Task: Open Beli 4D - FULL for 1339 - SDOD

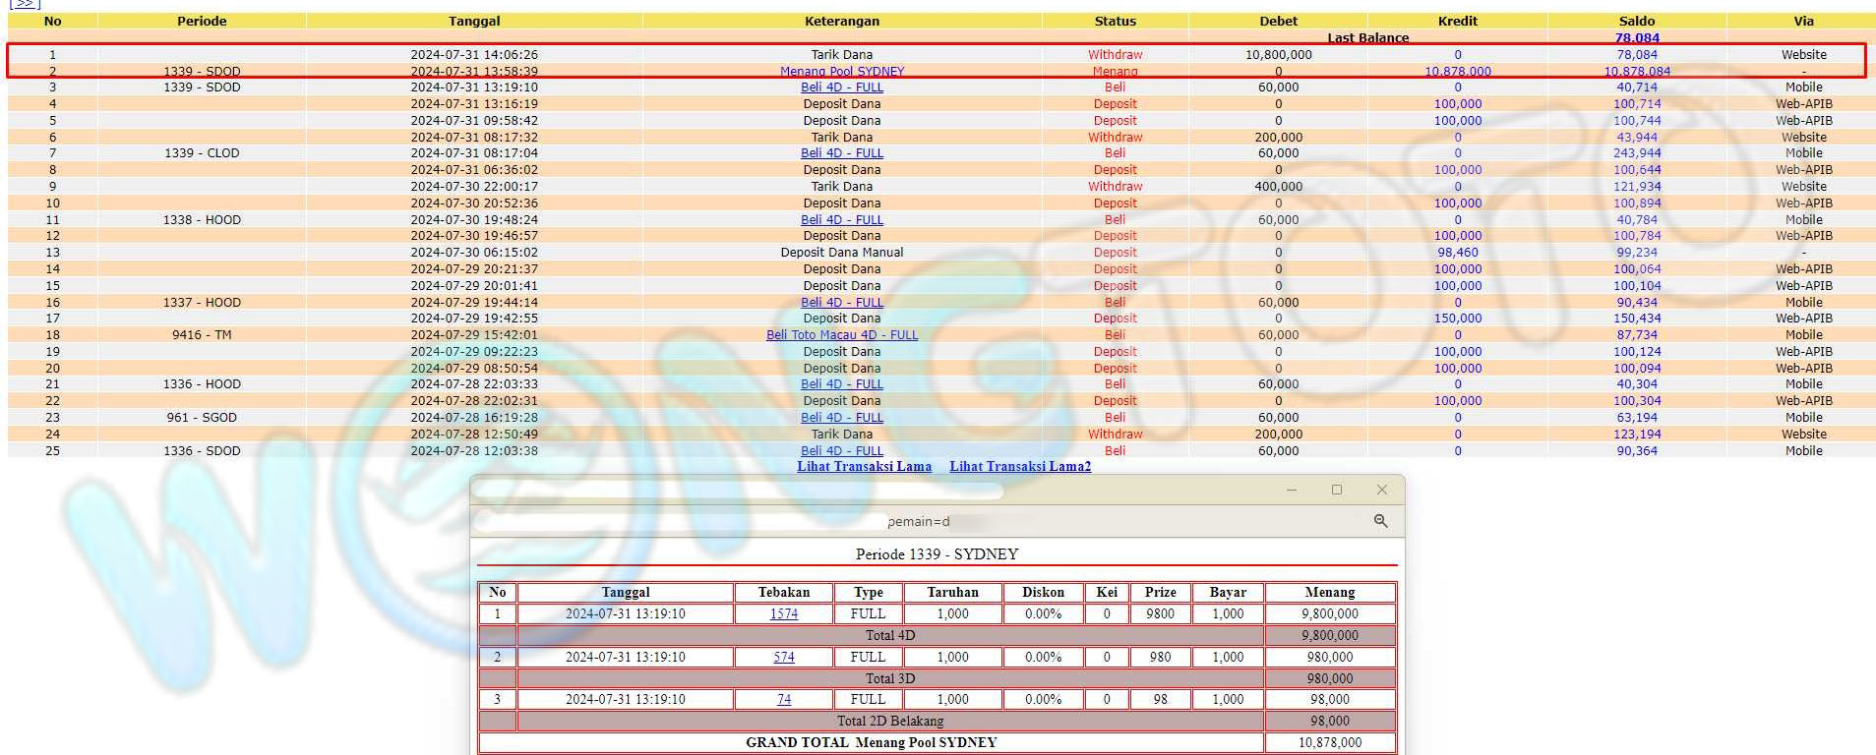Action: click(841, 87)
